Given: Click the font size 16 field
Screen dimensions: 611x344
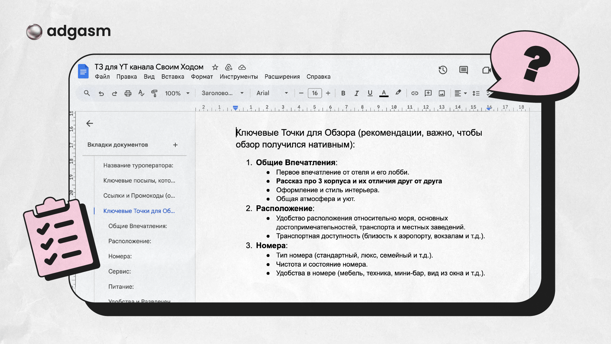Looking at the screenshot, I should point(315,93).
